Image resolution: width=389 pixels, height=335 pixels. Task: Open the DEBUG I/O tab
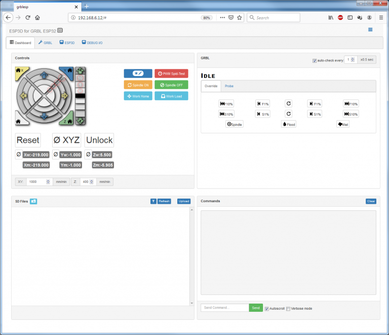92,43
